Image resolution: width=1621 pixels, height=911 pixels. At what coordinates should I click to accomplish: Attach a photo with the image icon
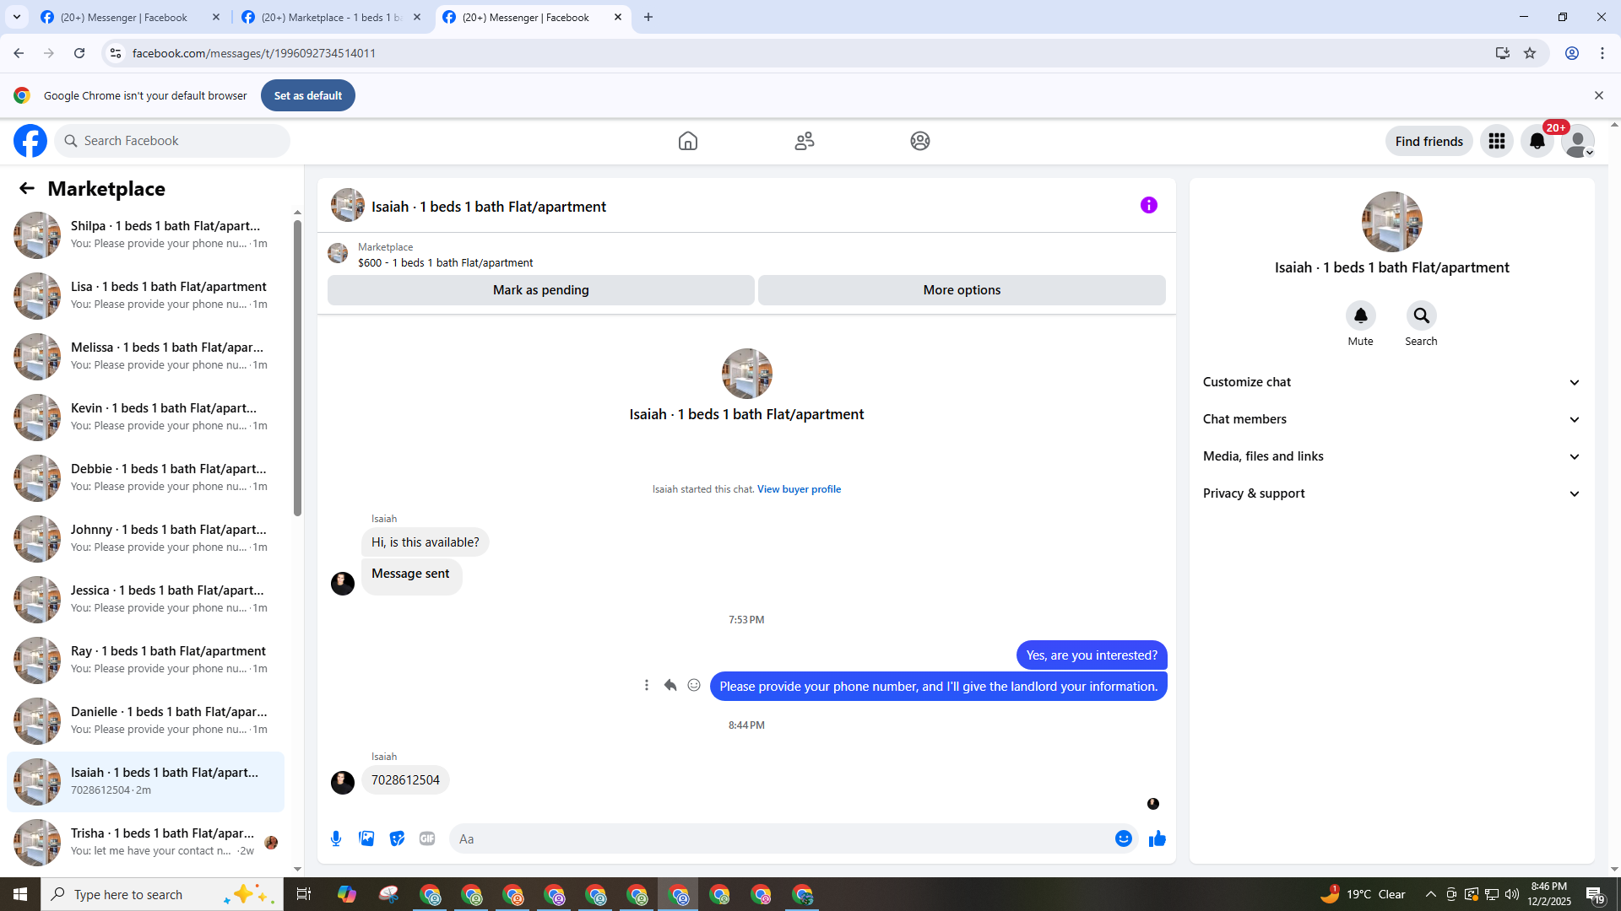[366, 838]
